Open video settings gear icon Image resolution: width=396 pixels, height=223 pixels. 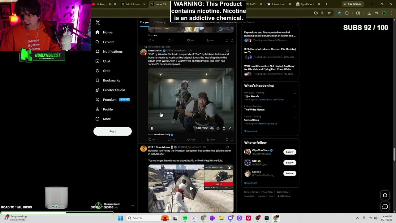218,128
